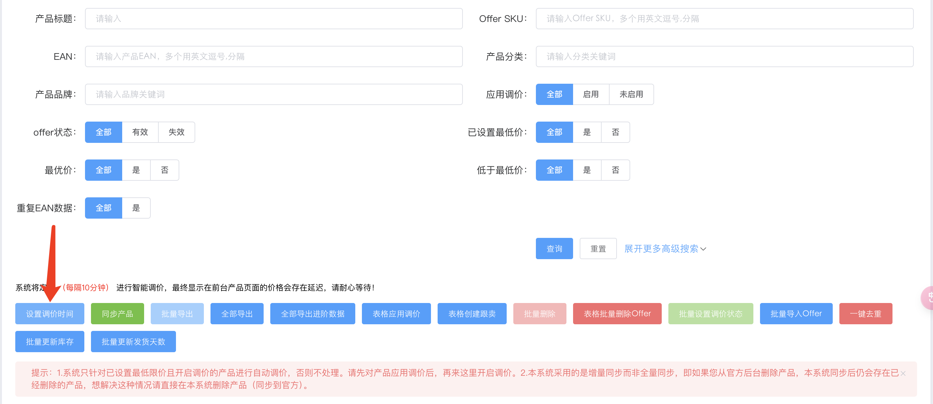Click the 重置 reset button
The height and width of the screenshot is (404, 933).
(x=598, y=249)
